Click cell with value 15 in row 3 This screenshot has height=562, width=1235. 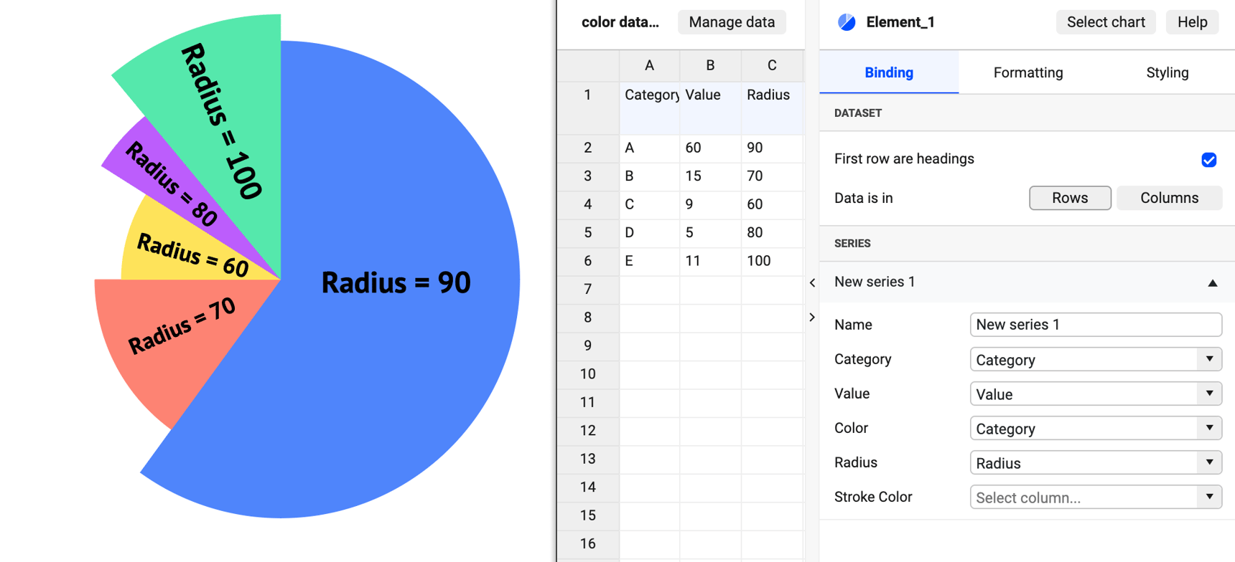click(711, 176)
